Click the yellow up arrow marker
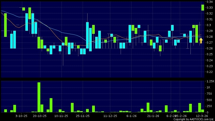Viewport: 215px width, 121px height. [x=201, y=41]
